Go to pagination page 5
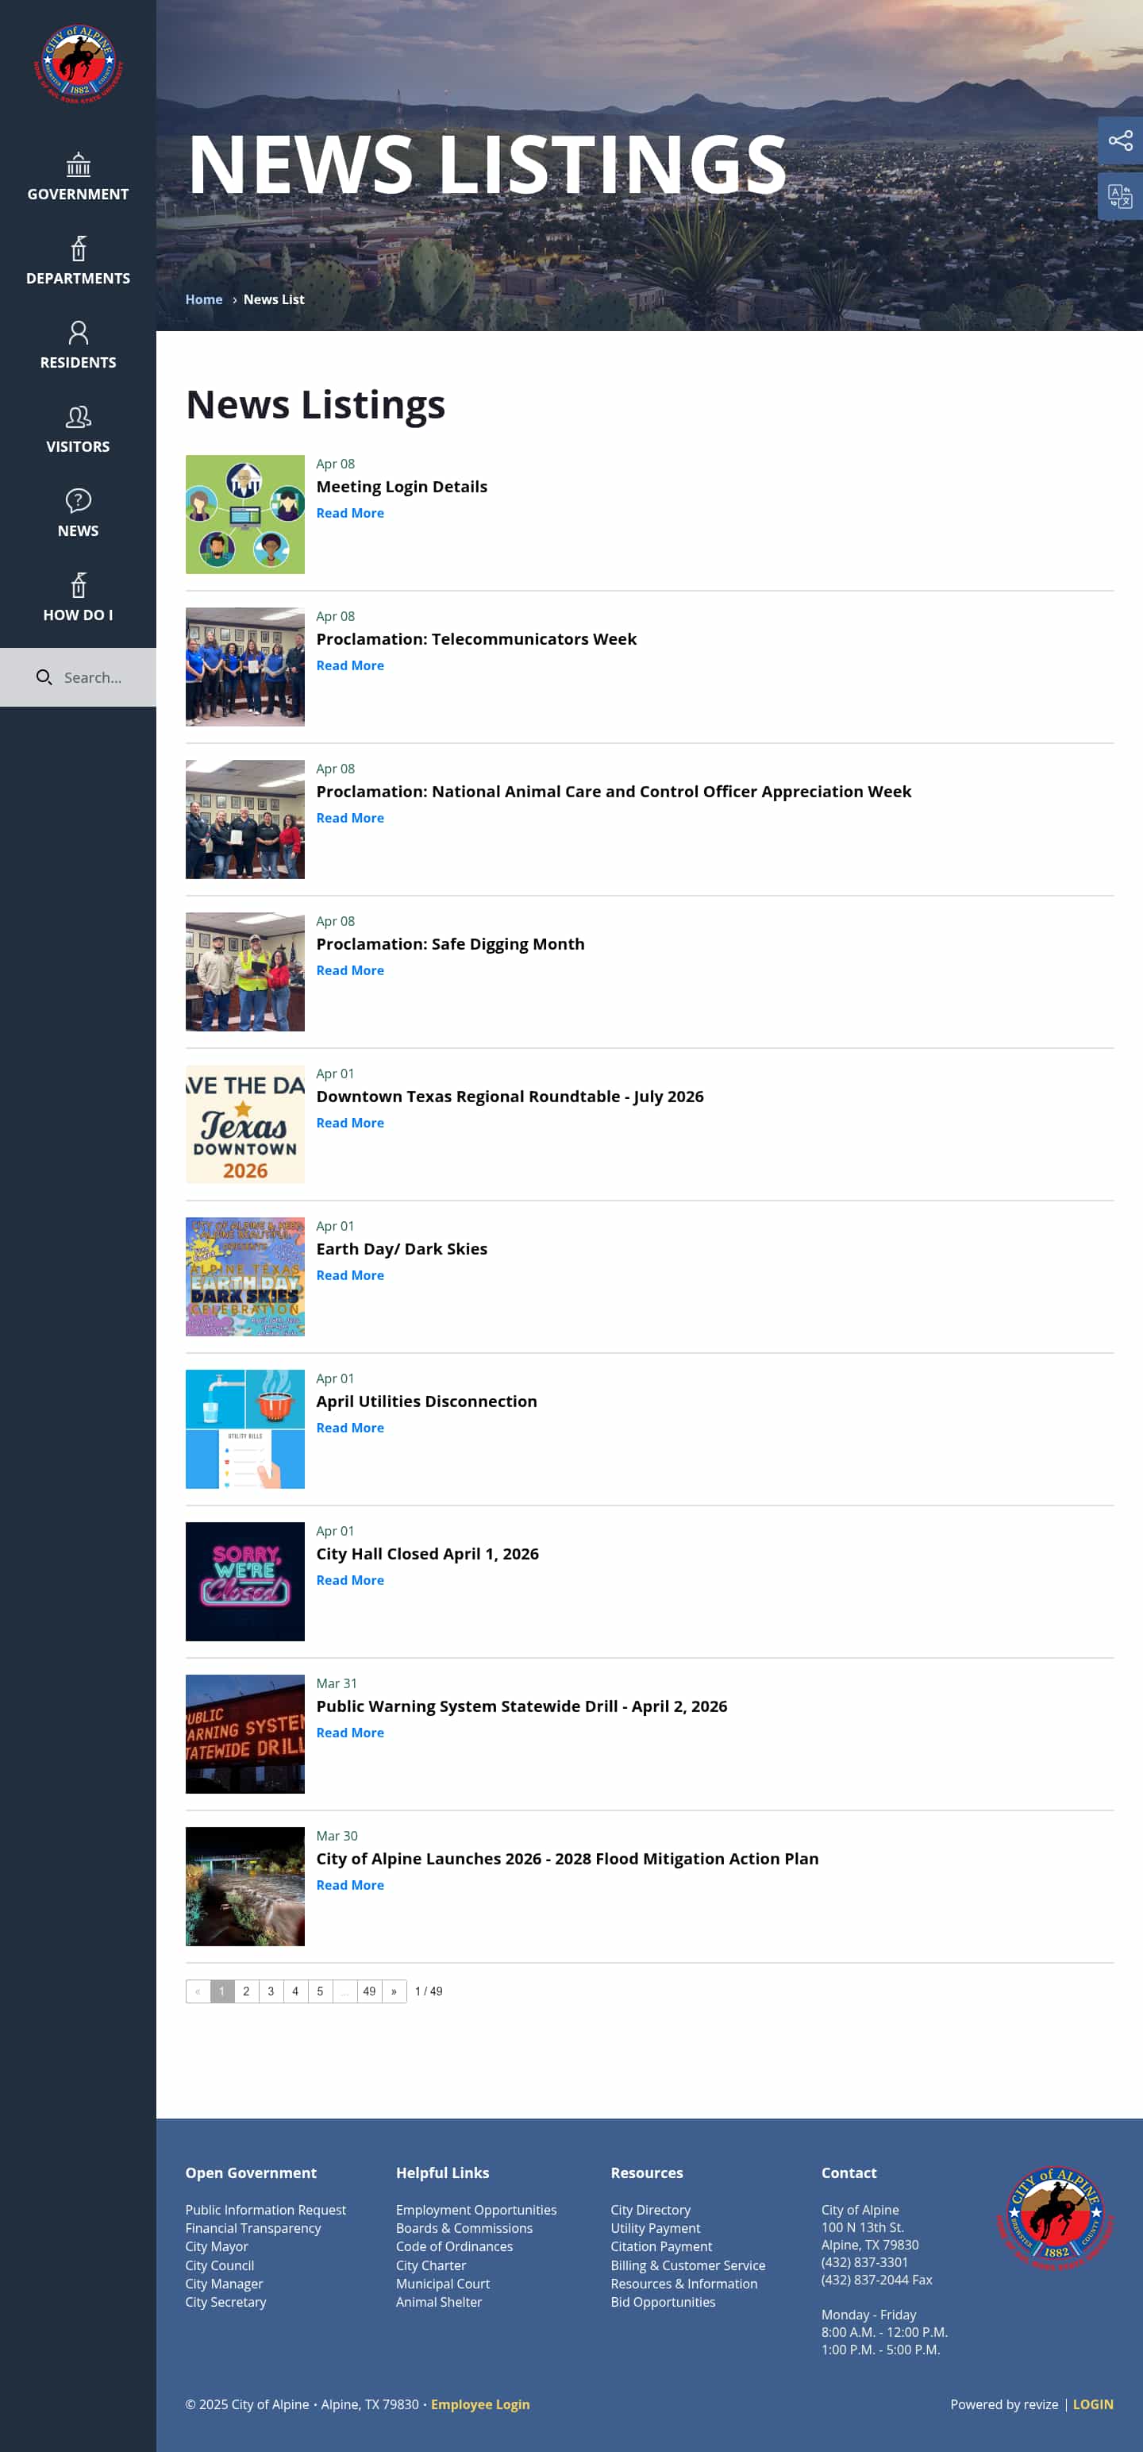The height and width of the screenshot is (2452, 1143). [x=321, y=1991]
